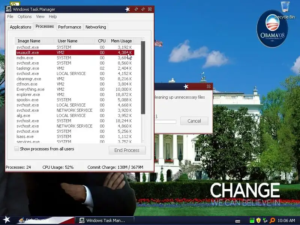
Task: Click the End Process button
Action: (127, 150)
